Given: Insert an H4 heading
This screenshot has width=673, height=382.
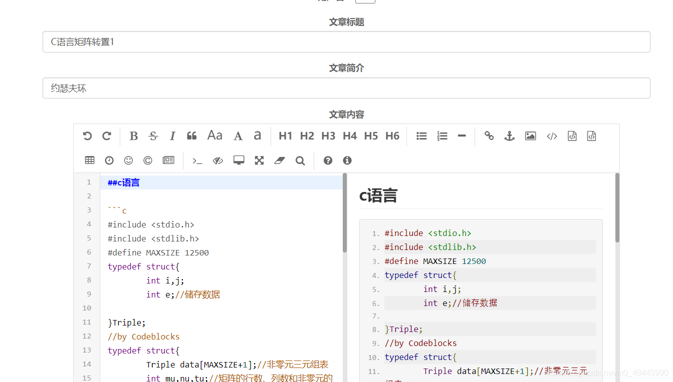Looking at the screenshot, I should coord(350,136).
